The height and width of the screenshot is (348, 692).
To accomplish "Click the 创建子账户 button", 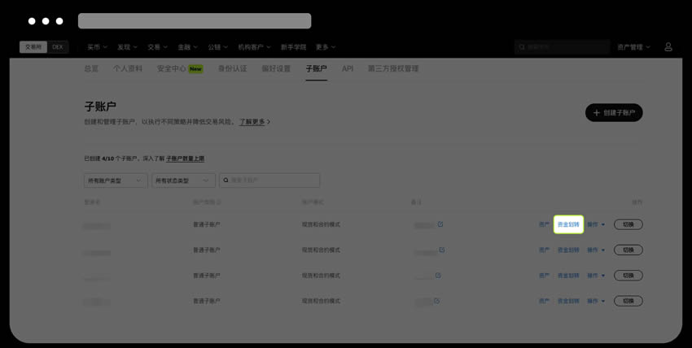I will pyautogui.click(x=614, y=113).
